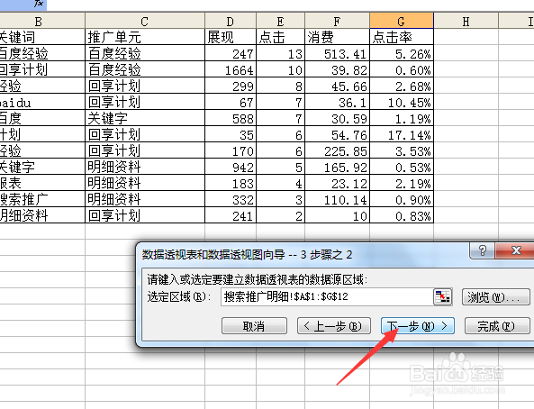Click cell with value 1.19%
The width and height of the screenshot is (534, 409).
(x=402, y=118)
